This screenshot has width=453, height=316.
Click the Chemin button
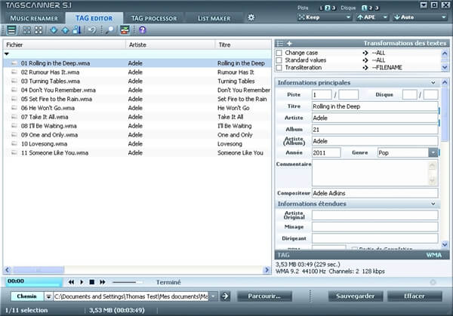click(27, 296)
